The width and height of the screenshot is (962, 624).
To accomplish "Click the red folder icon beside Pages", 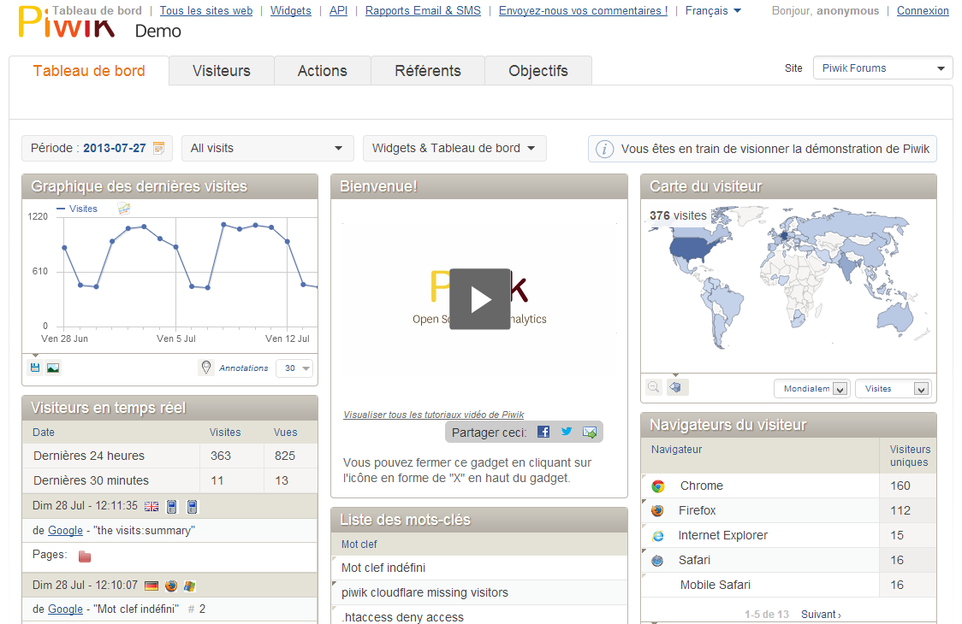I will 85,556.
